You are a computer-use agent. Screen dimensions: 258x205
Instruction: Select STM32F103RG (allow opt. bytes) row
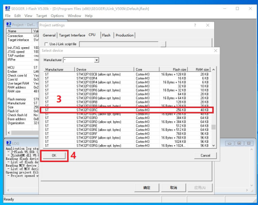[x=126, y=146]
